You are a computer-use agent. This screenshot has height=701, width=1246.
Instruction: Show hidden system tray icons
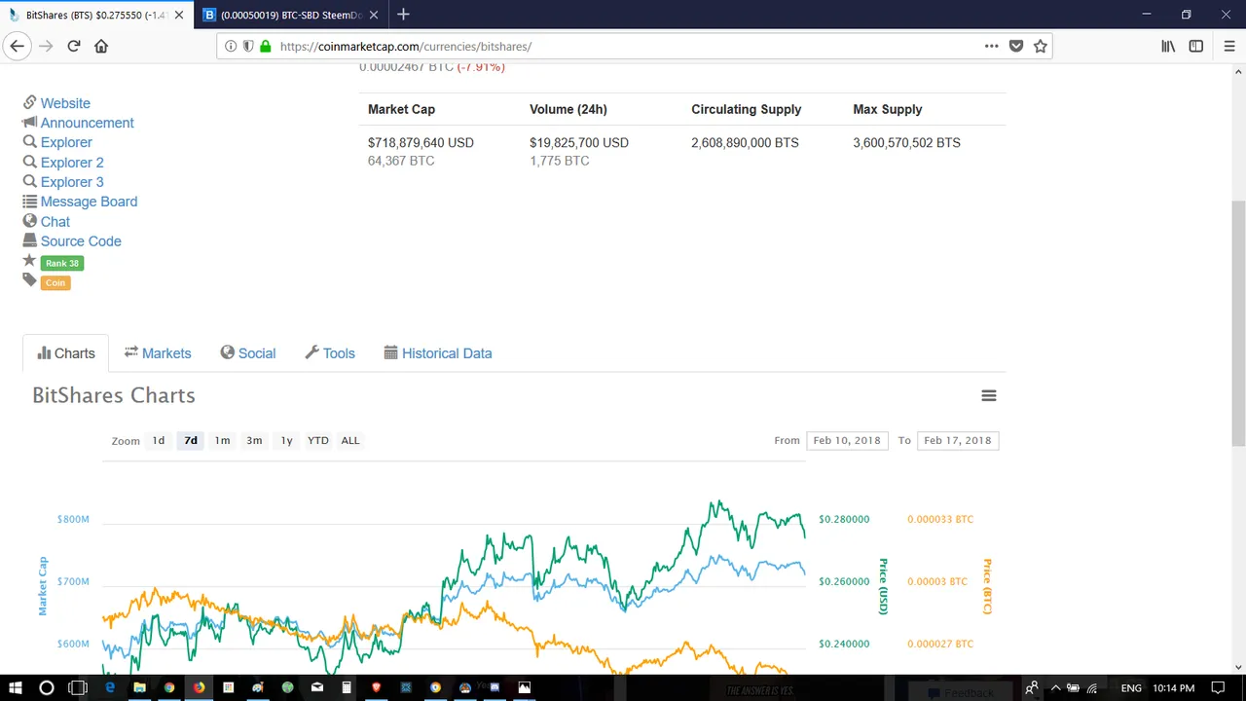(1055, 688)
